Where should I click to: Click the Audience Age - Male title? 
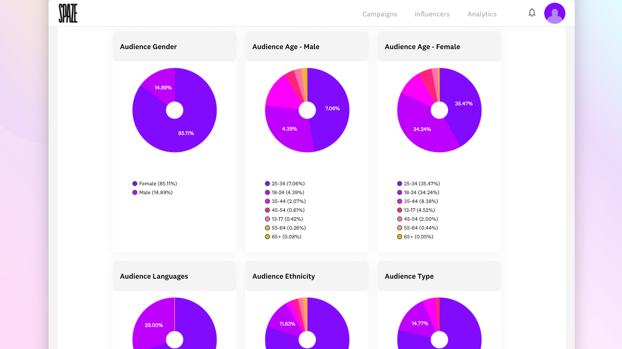(x=286, y=46)
